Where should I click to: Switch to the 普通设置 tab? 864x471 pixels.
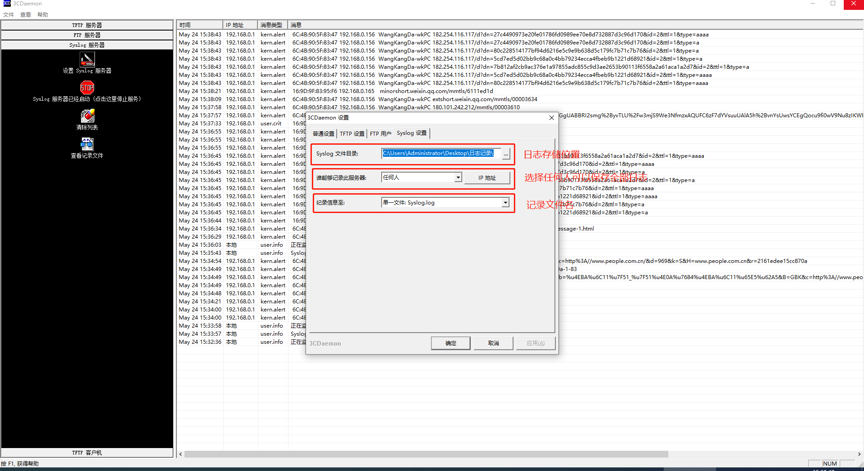click(x=324, y=134)
